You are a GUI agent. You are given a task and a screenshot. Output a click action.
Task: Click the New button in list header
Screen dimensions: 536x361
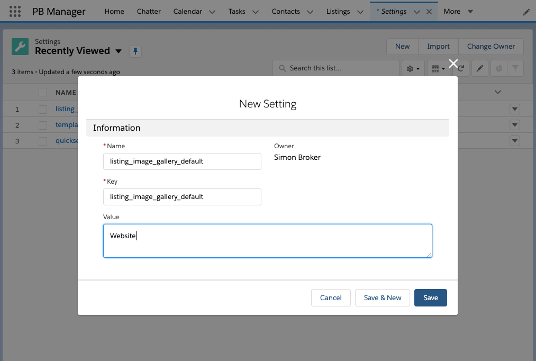[402, 47]
